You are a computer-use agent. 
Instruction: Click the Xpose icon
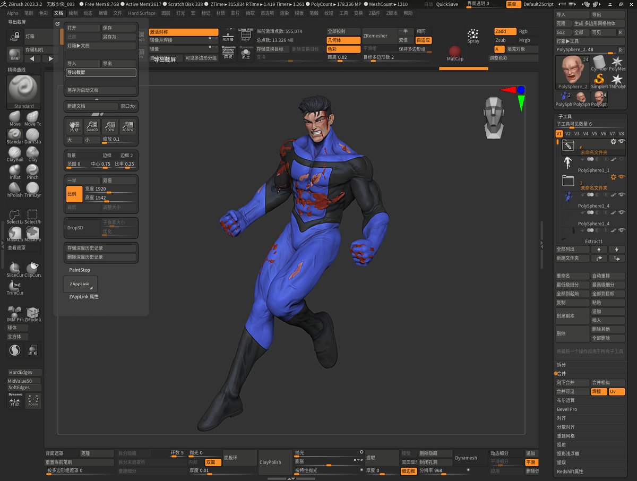[x=33, y=401]
